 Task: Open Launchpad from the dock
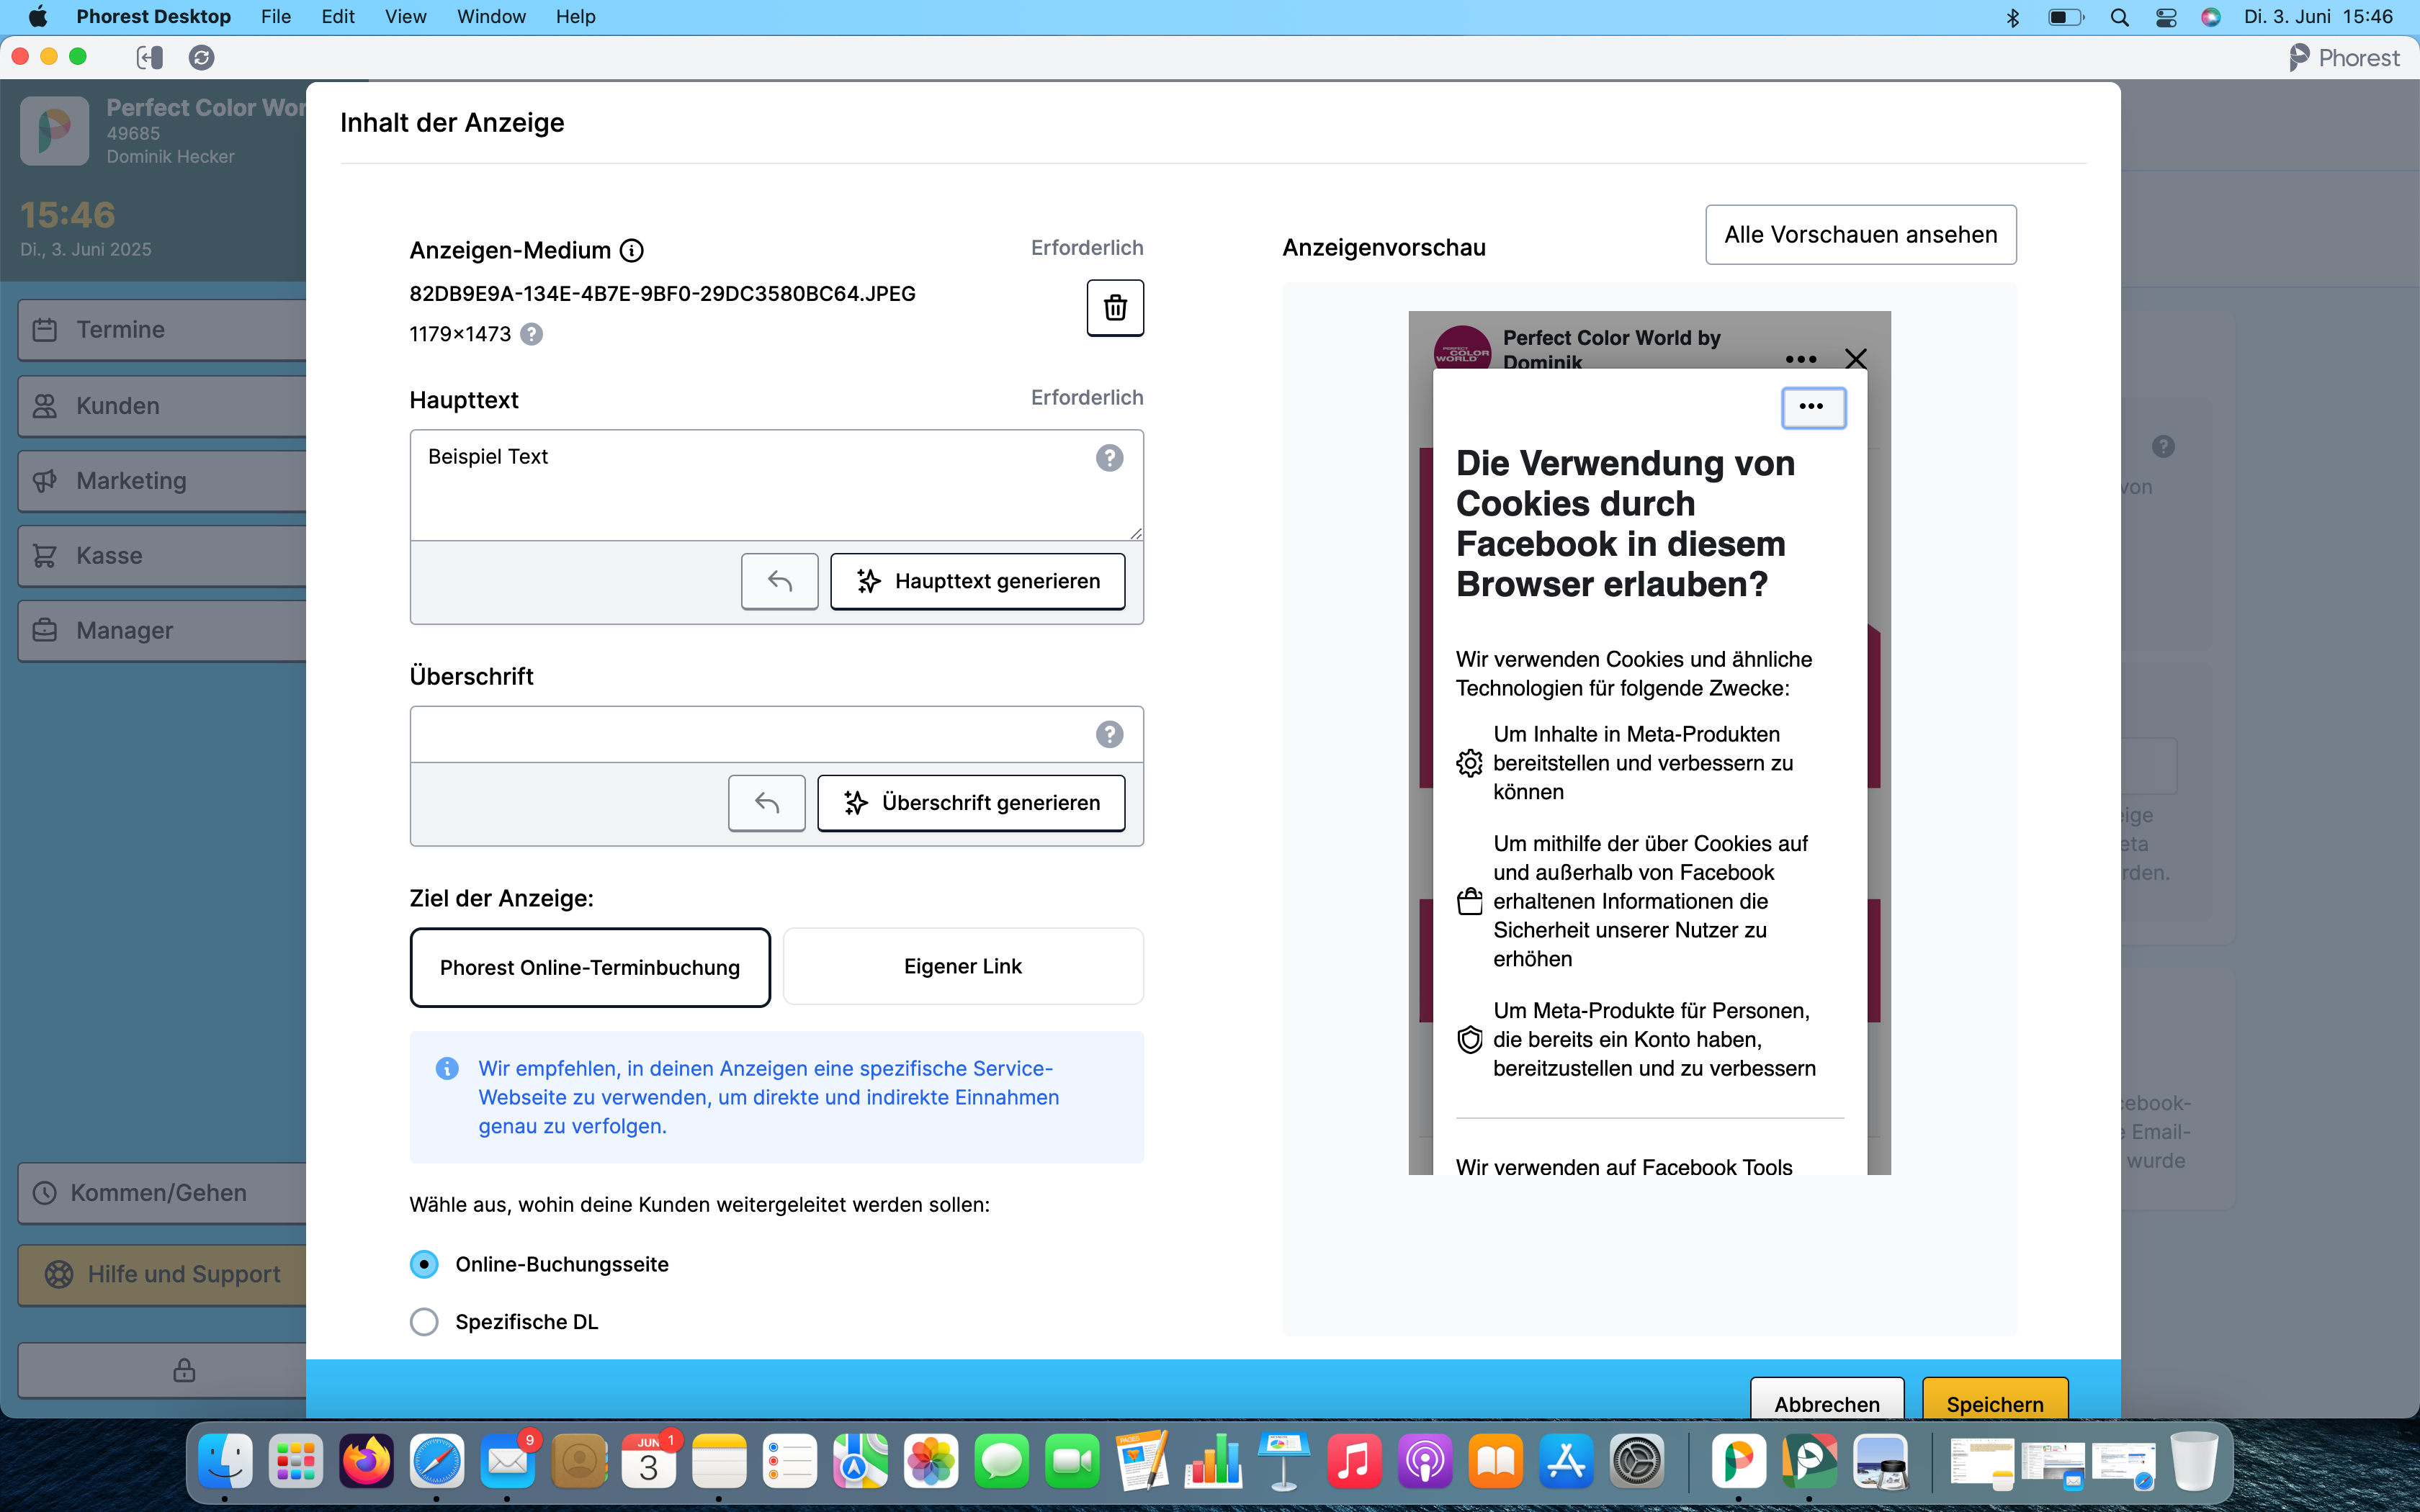click(x=296, y=1461)
